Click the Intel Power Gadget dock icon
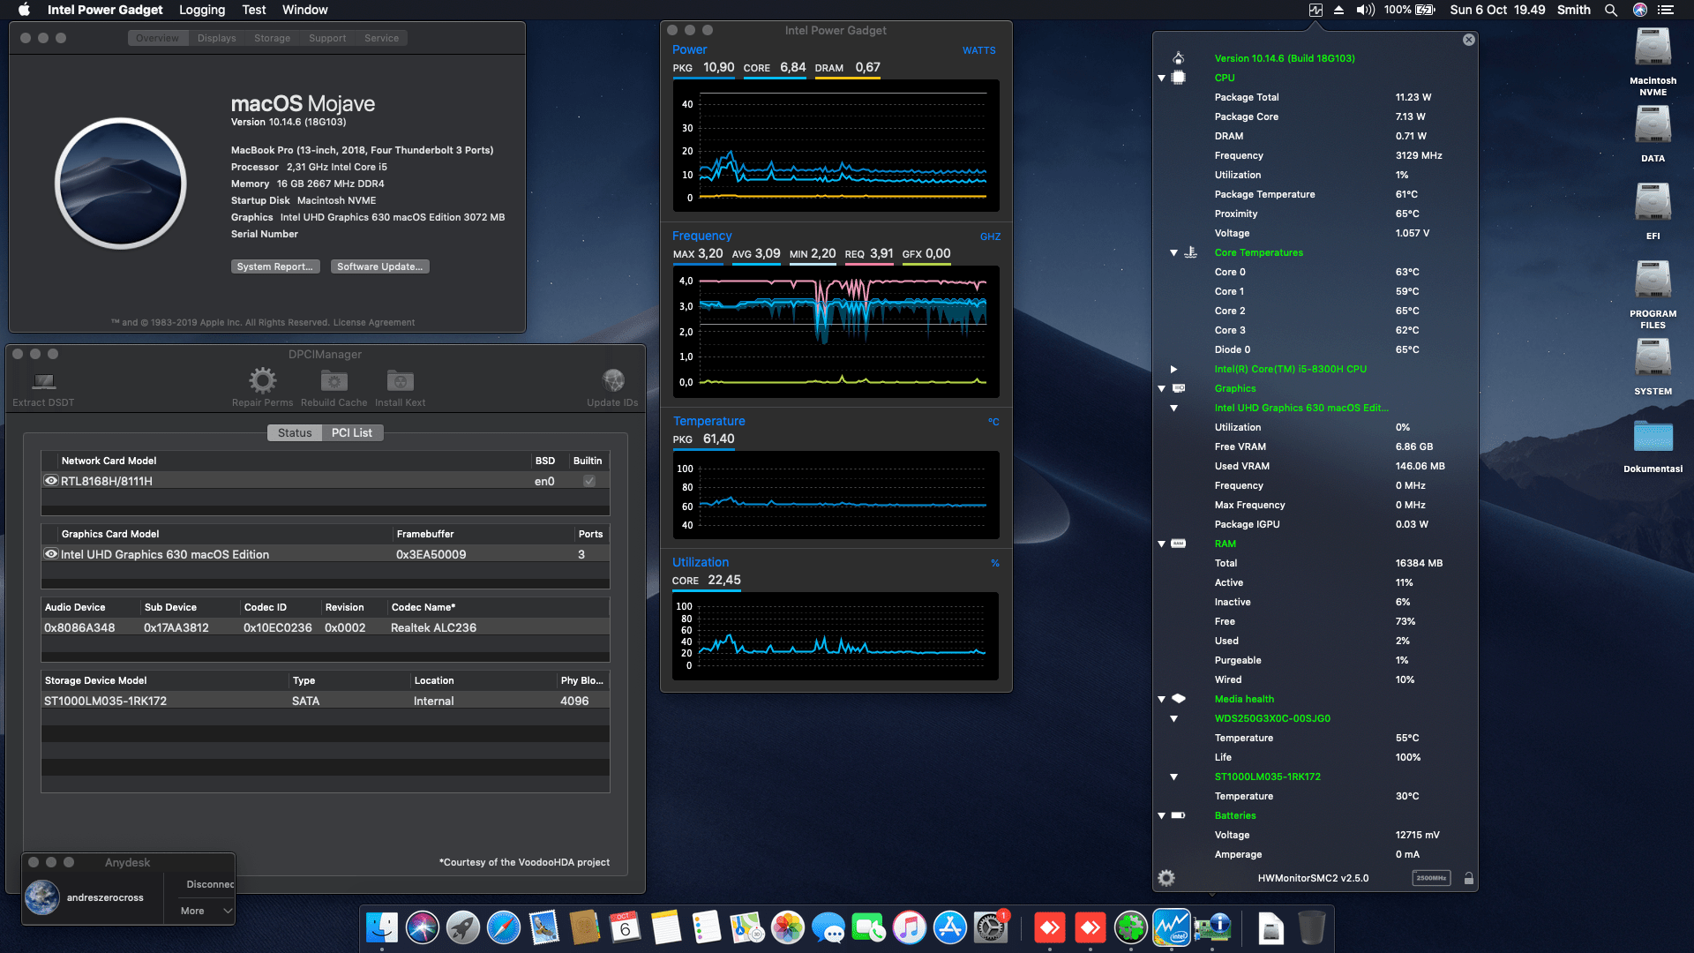 [x=1171, y=928]
